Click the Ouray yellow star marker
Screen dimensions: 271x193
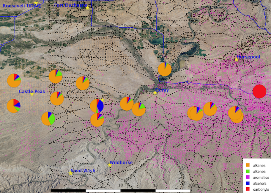155,92
